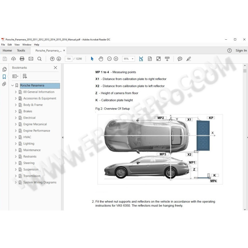Open the Restraints bookmark
This screenshot has width=248, height=248.
30,157
